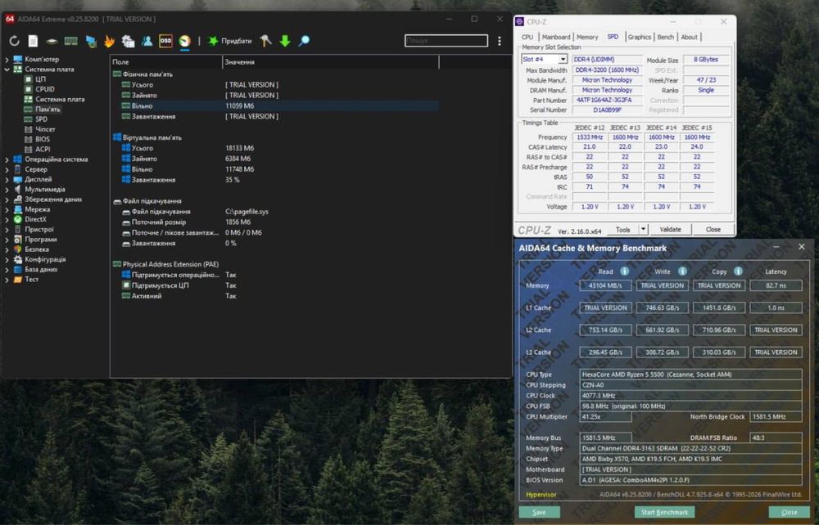
Task: Click Close in Cache & Memory Benchmark
Action: click(x=790, y=512)
